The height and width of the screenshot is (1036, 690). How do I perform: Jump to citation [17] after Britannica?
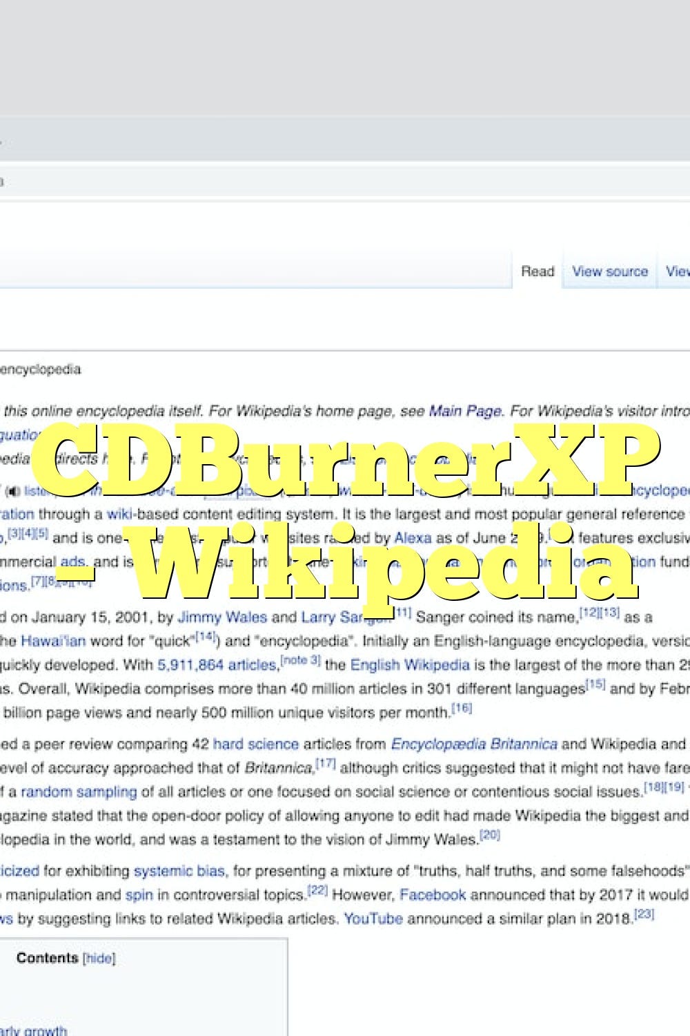[326, 763]
